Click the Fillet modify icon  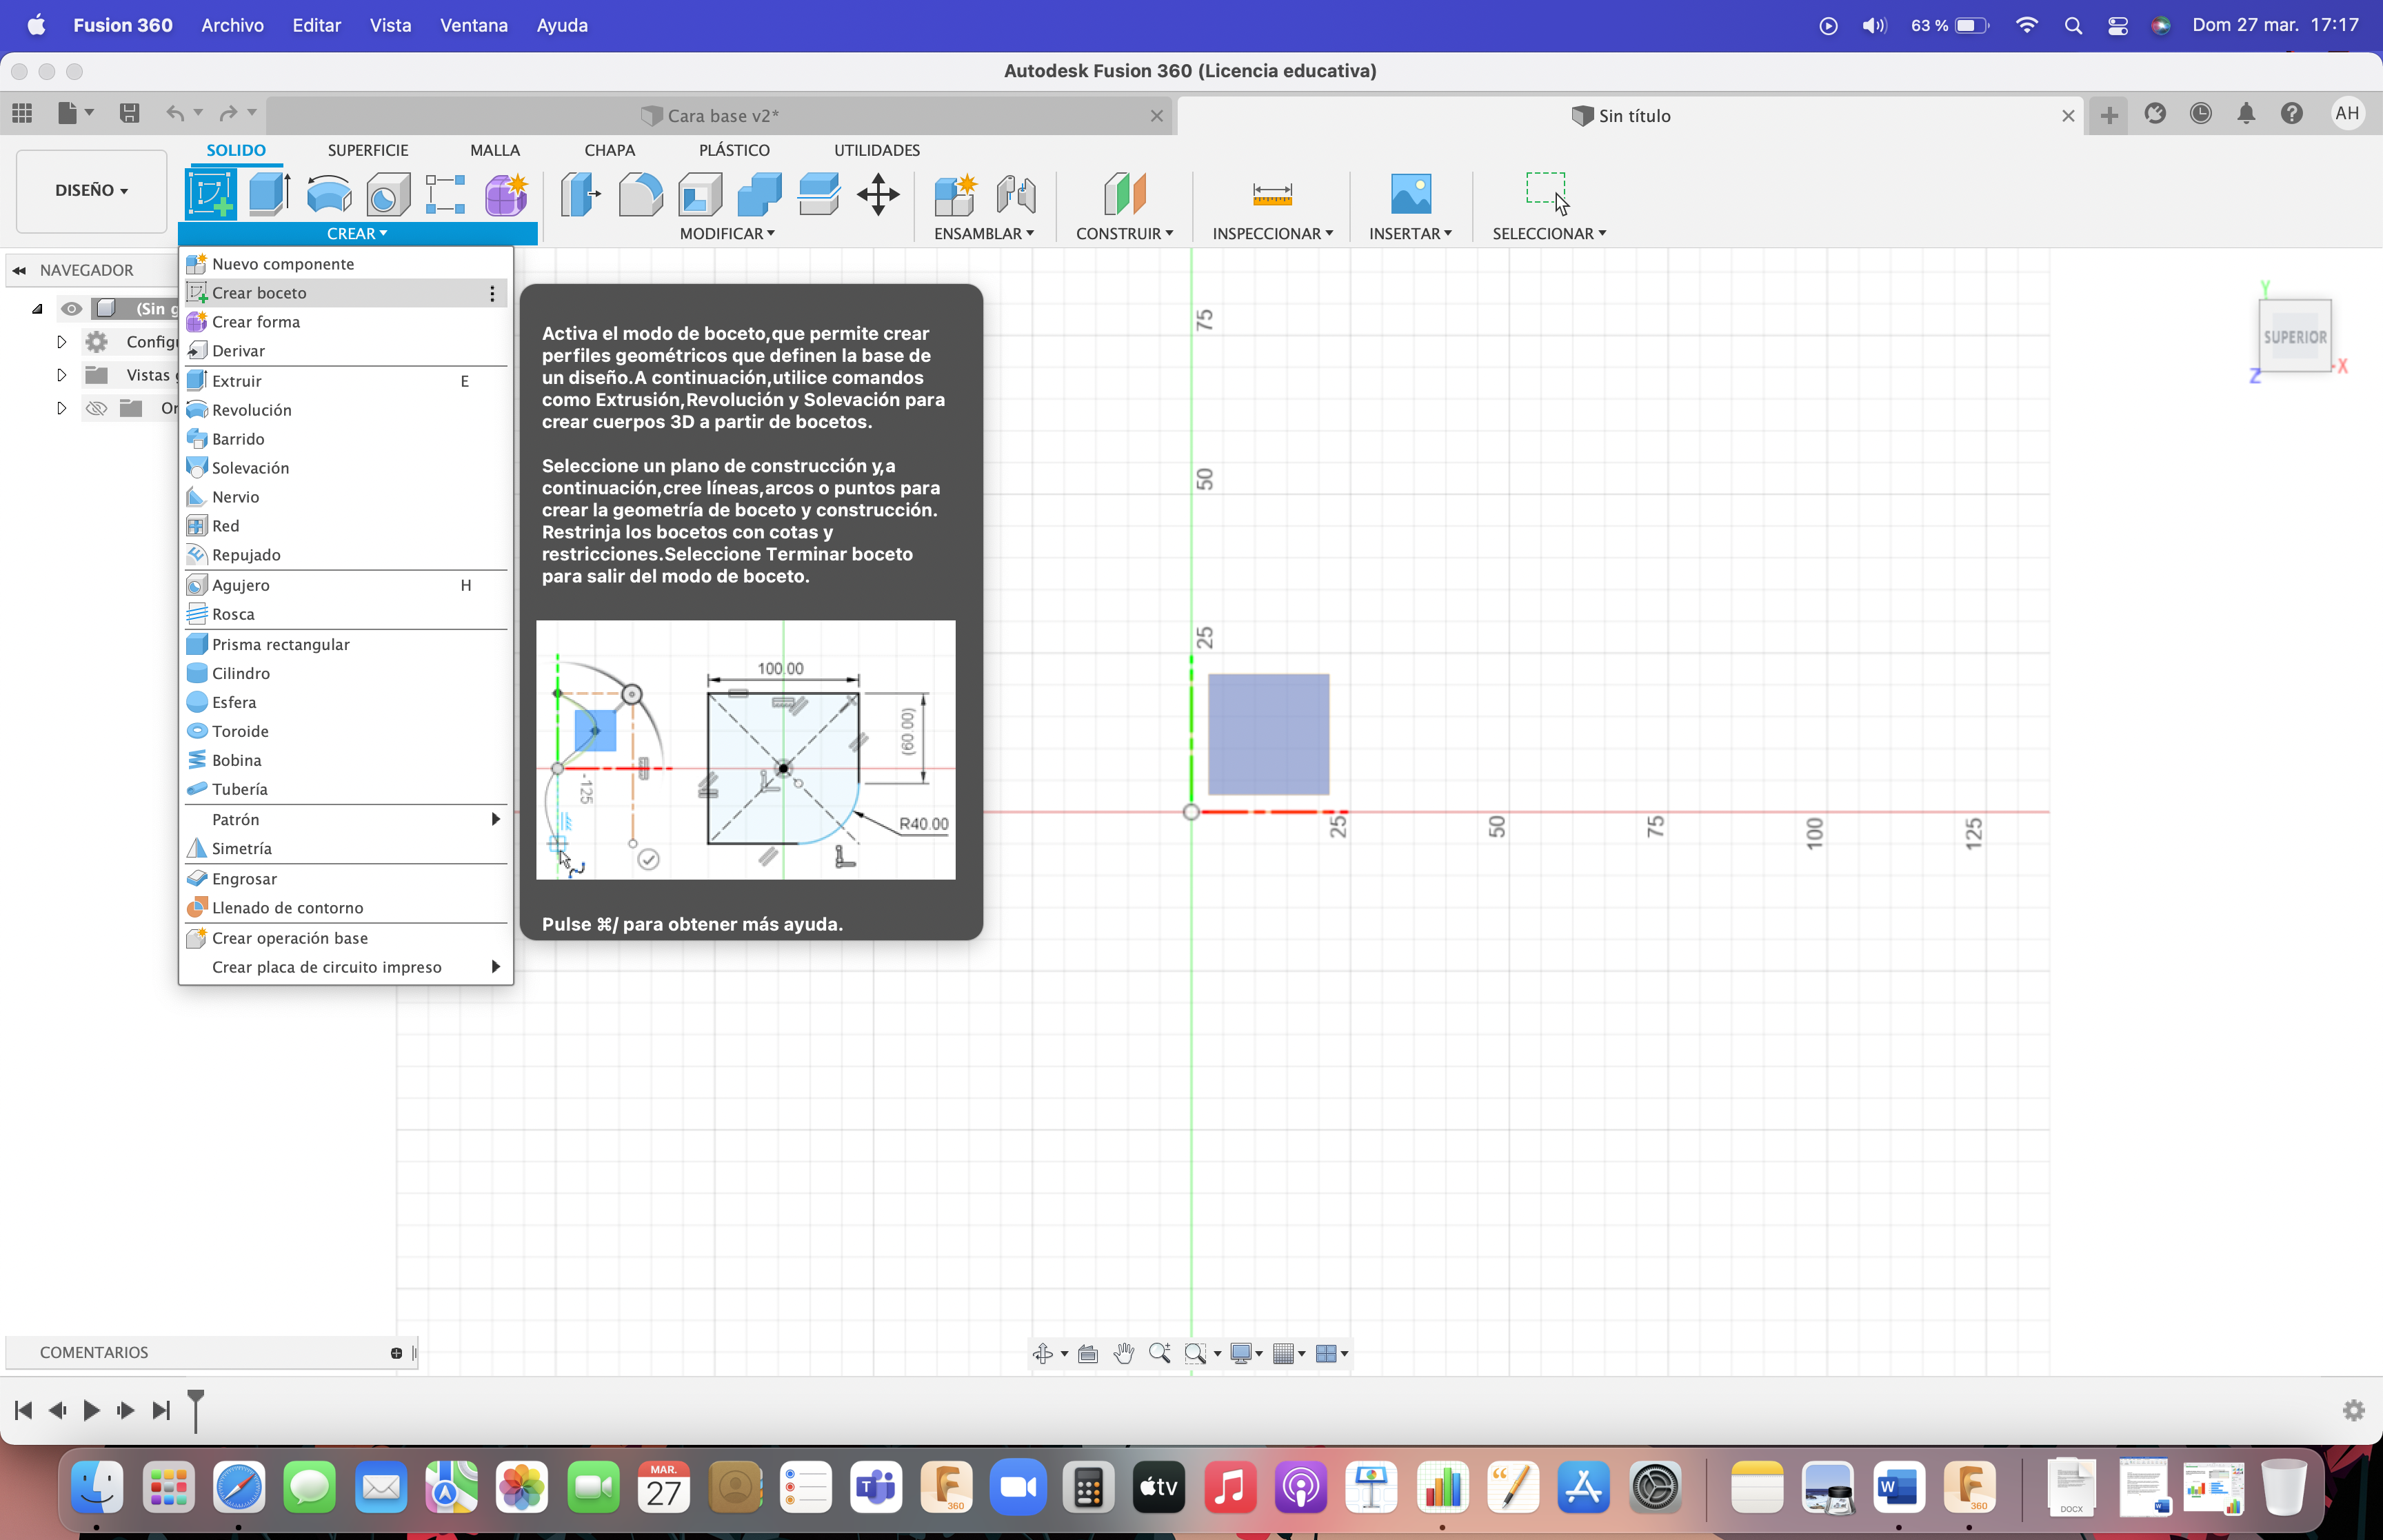640,193
